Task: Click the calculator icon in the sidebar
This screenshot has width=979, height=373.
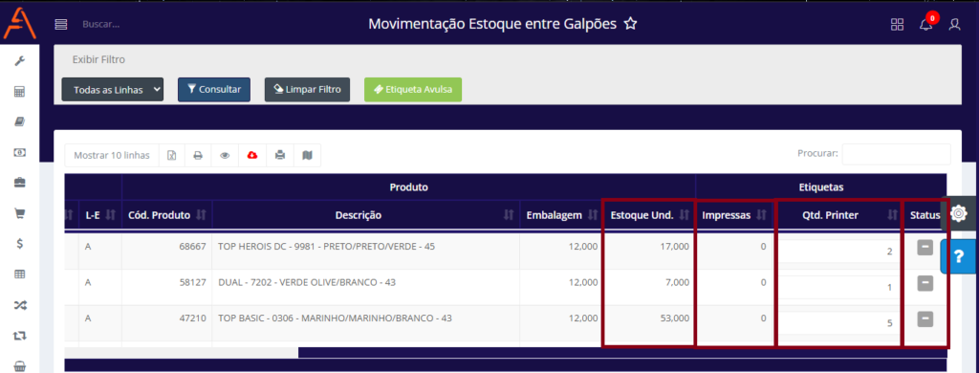Action: pos(19,92)
